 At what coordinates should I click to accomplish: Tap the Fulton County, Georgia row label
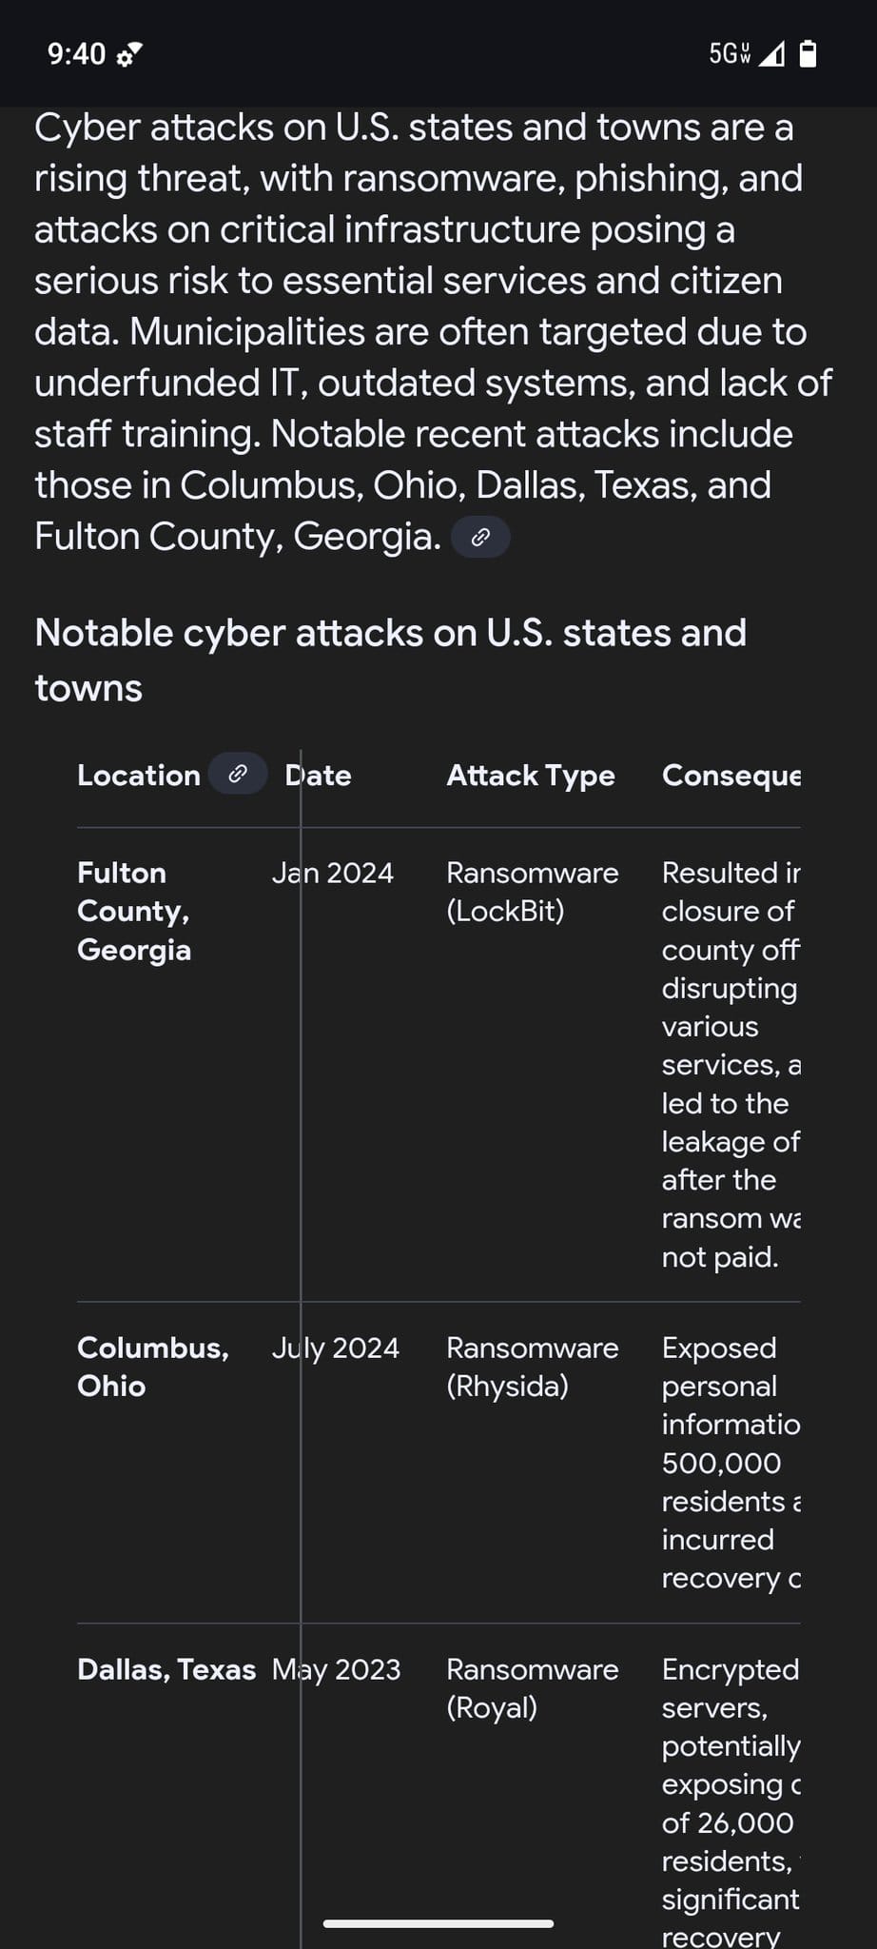(x=134, y=911)
